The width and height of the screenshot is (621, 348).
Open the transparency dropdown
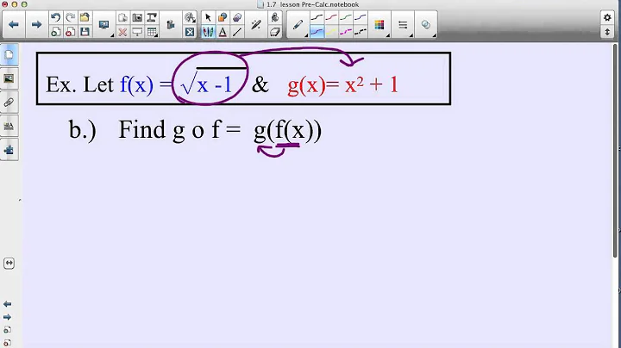coord(426,25)
